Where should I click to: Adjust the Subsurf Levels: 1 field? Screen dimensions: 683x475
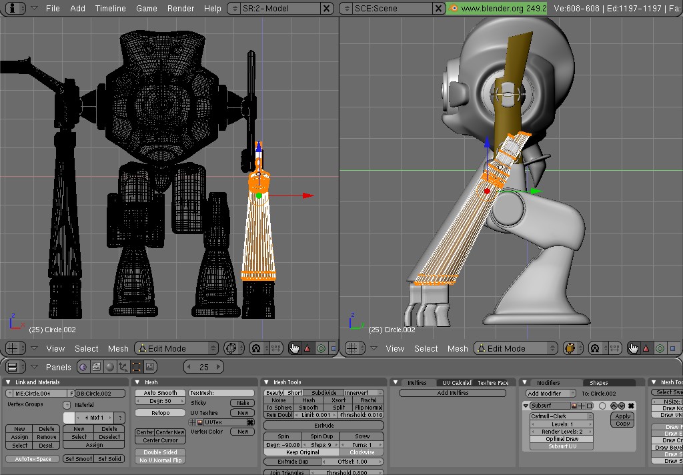[x=562, y=424]
